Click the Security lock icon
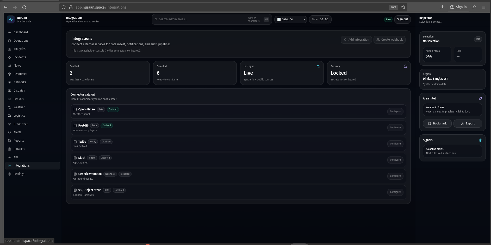The height and width of the screenshot is (245, 491). (x=405, y=66)
